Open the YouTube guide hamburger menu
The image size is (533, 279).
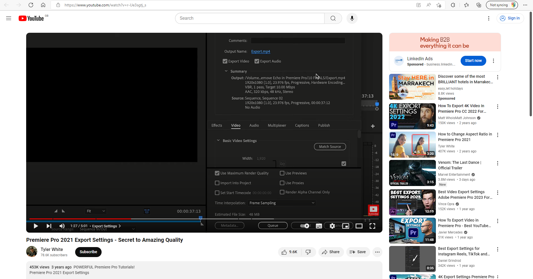[x=9, y=18]
